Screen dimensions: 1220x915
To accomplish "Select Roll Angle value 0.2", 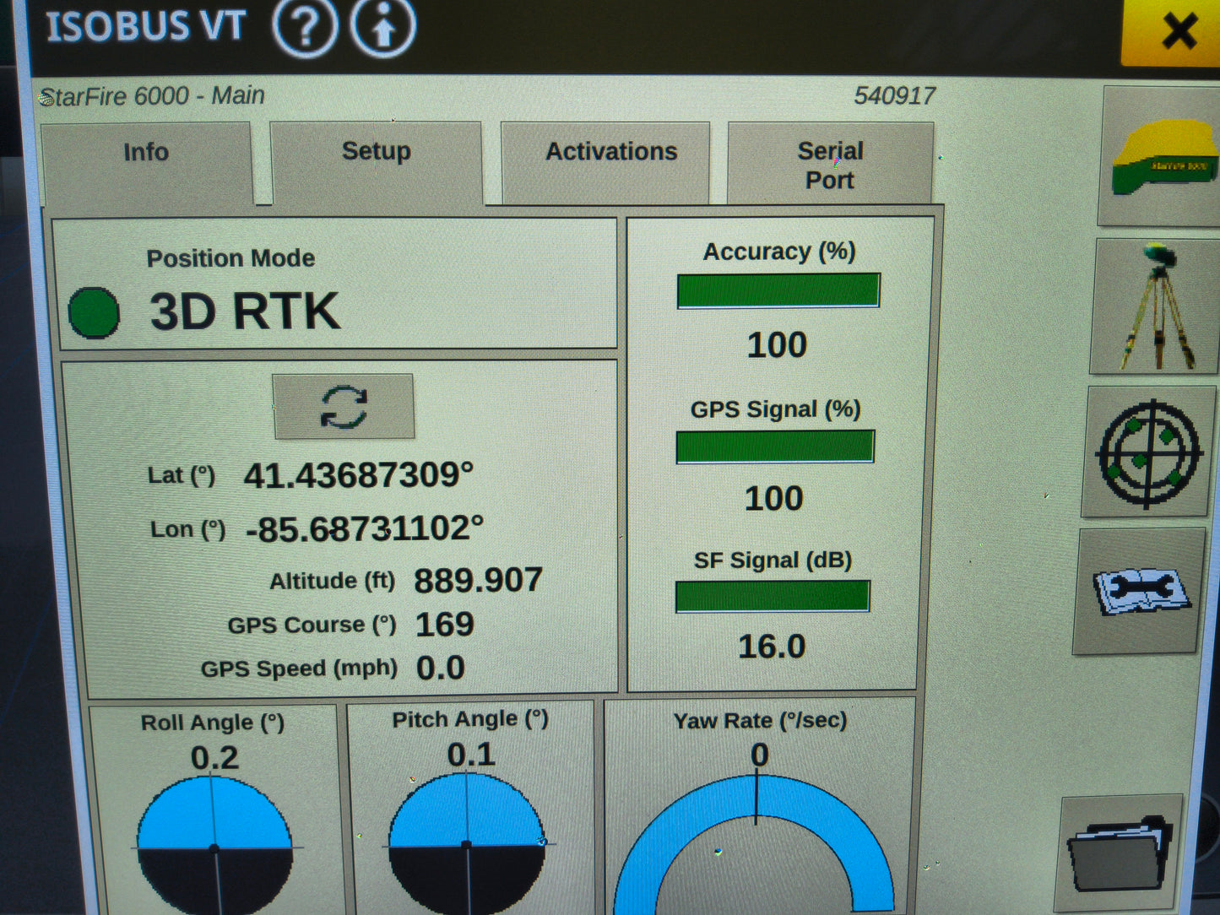I will (214, 757).
